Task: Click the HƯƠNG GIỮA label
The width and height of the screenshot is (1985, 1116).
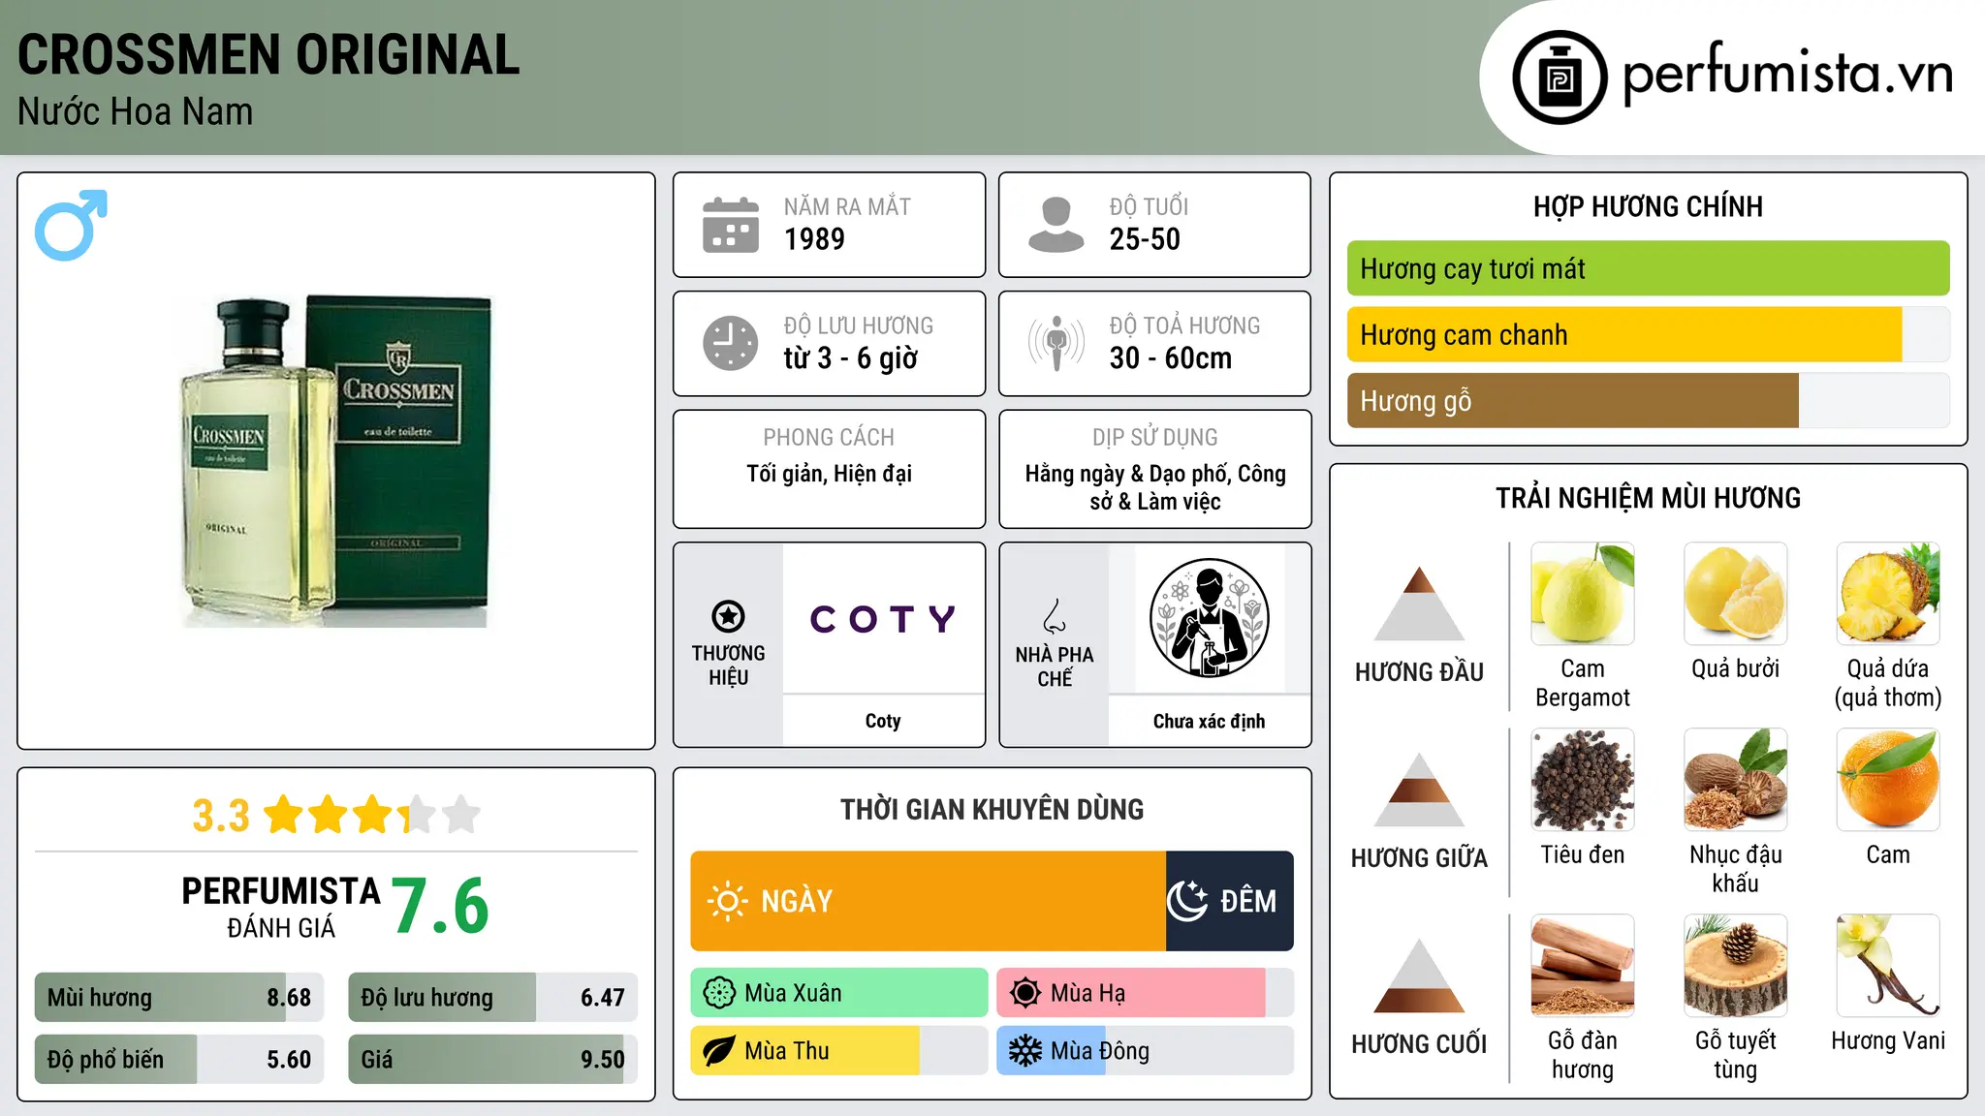Action: click(x=1419, y=858)
